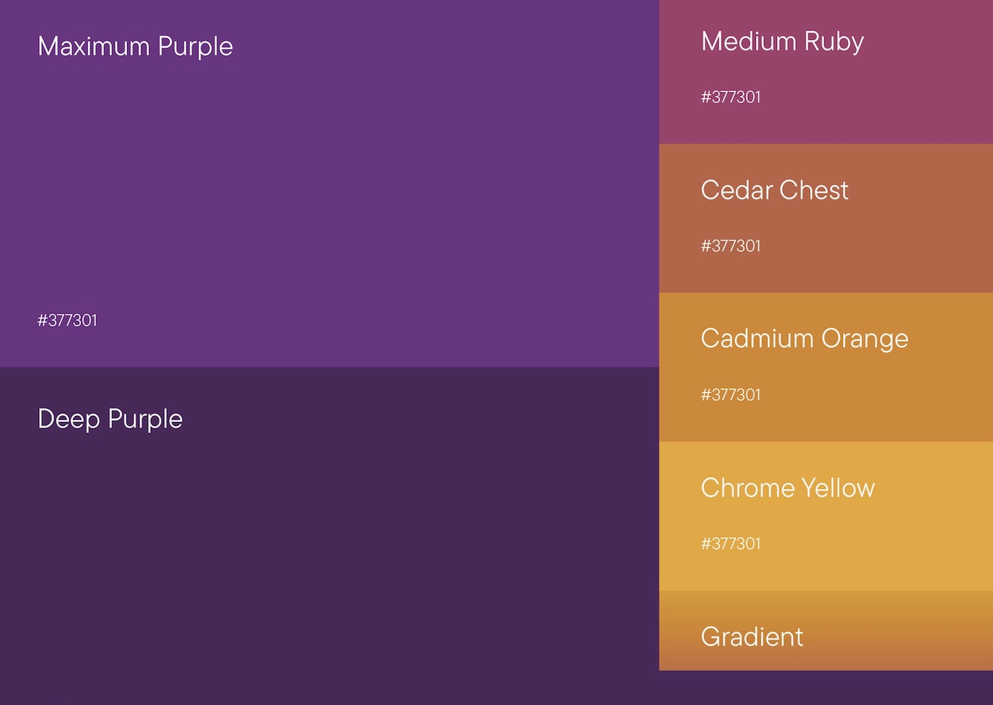The width and height of the screenshot is (993, 705).
Task: Click the Gradient title text
Action: [752, 637]
